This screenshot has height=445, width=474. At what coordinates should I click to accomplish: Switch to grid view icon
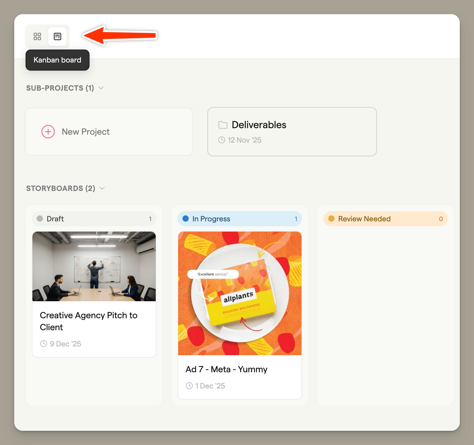coord(37,36)
